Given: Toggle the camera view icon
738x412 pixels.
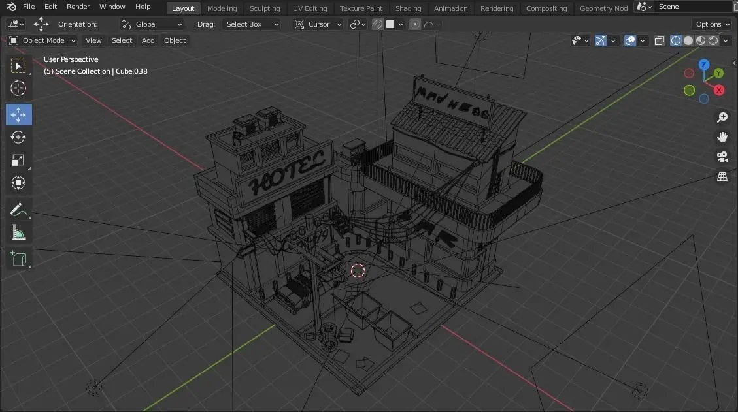Looking at the screenshot, I should coord(722,157).
